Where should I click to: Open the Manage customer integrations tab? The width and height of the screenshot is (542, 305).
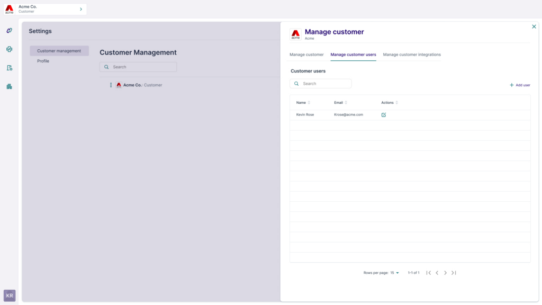tap(412, 55)
